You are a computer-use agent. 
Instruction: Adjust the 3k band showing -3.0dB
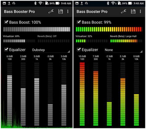tap(50, 94)
